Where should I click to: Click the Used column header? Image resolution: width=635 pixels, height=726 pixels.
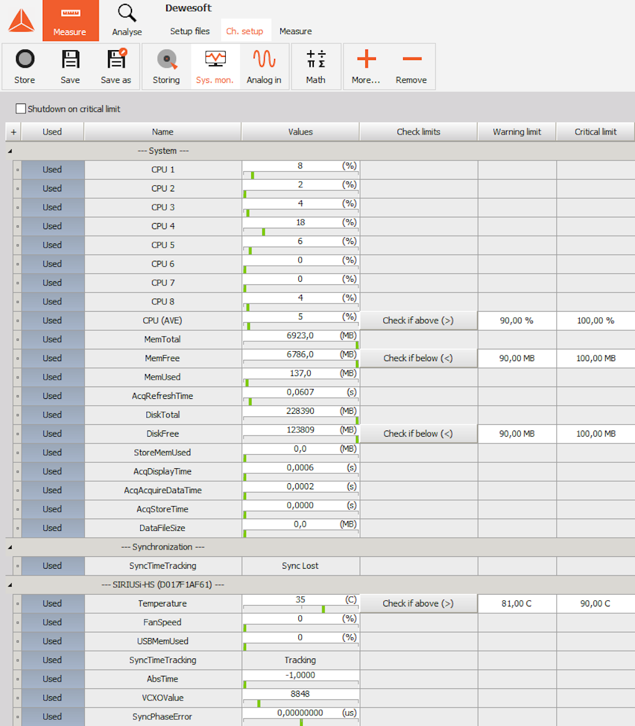52,132
